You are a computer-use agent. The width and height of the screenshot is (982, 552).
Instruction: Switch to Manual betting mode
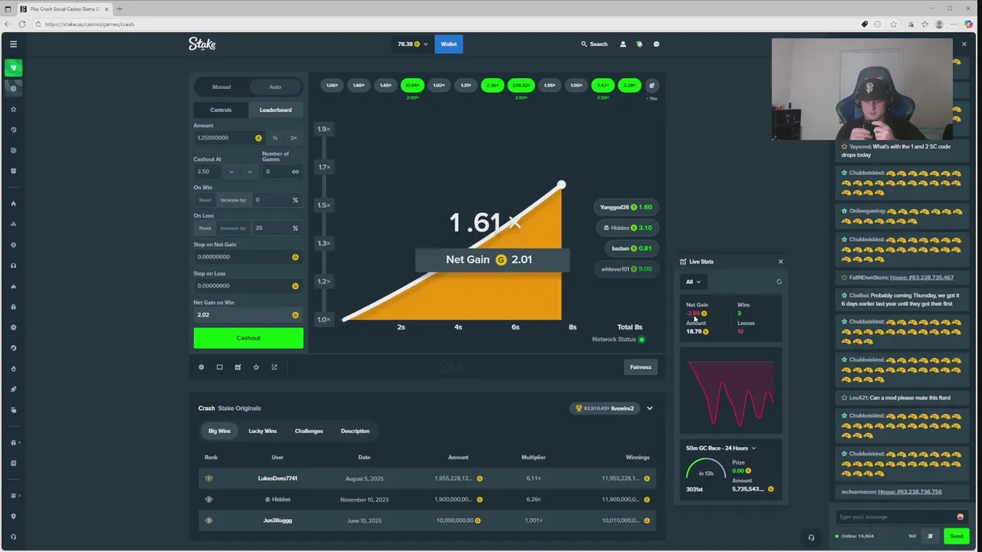click(221, 87)
